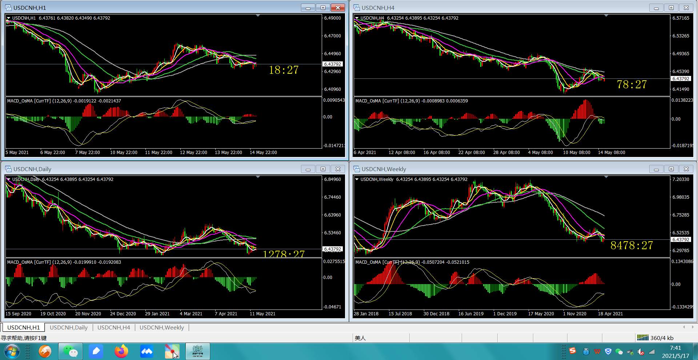Viewport: 698px width, 360px height.
Task: Open the network signal tray icon
Action: [652, 352]
